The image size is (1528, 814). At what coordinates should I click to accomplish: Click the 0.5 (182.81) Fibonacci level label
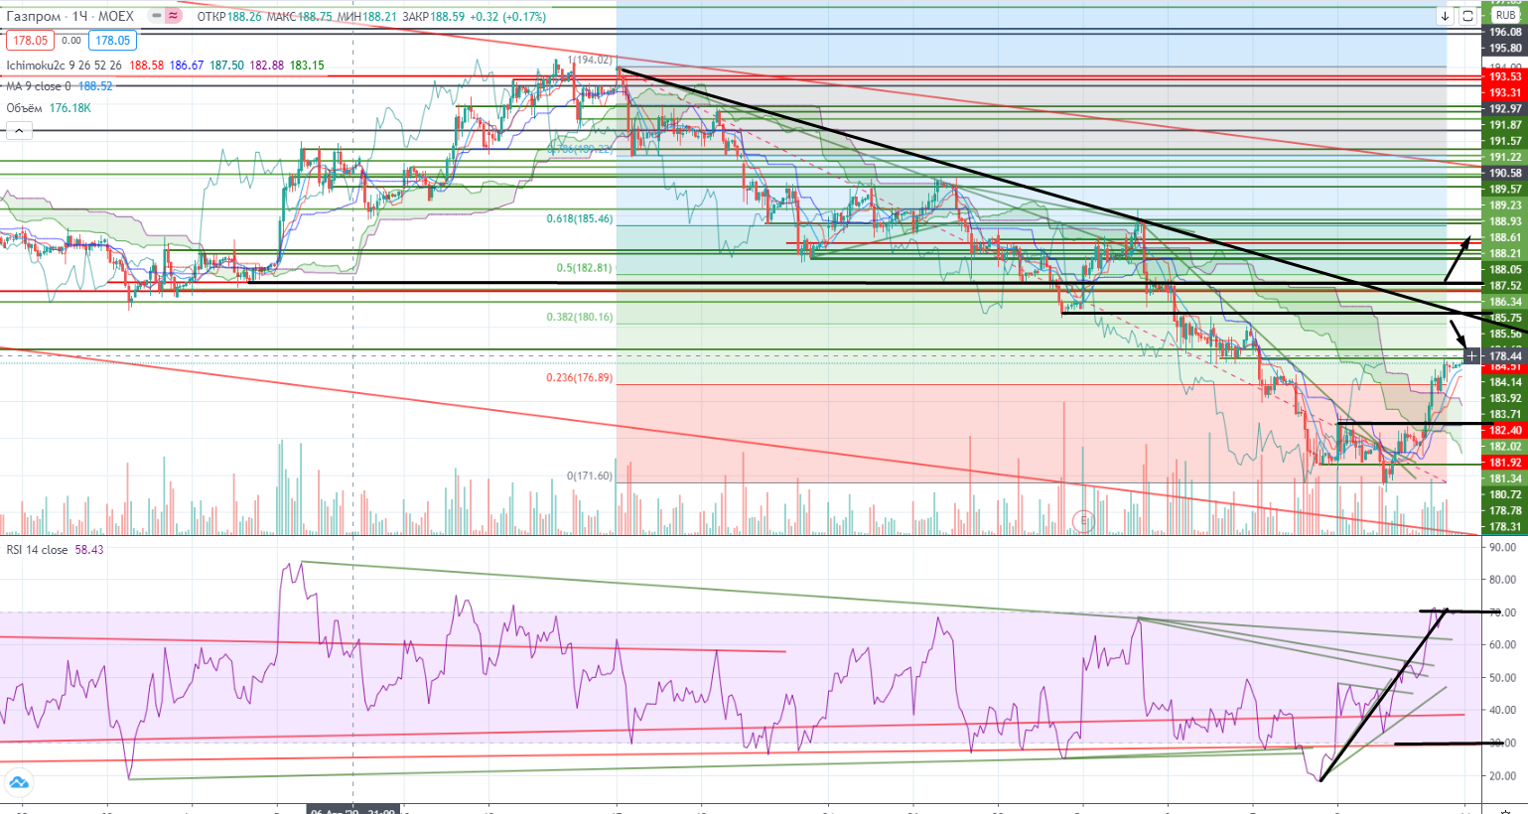[x=585, y=268]
